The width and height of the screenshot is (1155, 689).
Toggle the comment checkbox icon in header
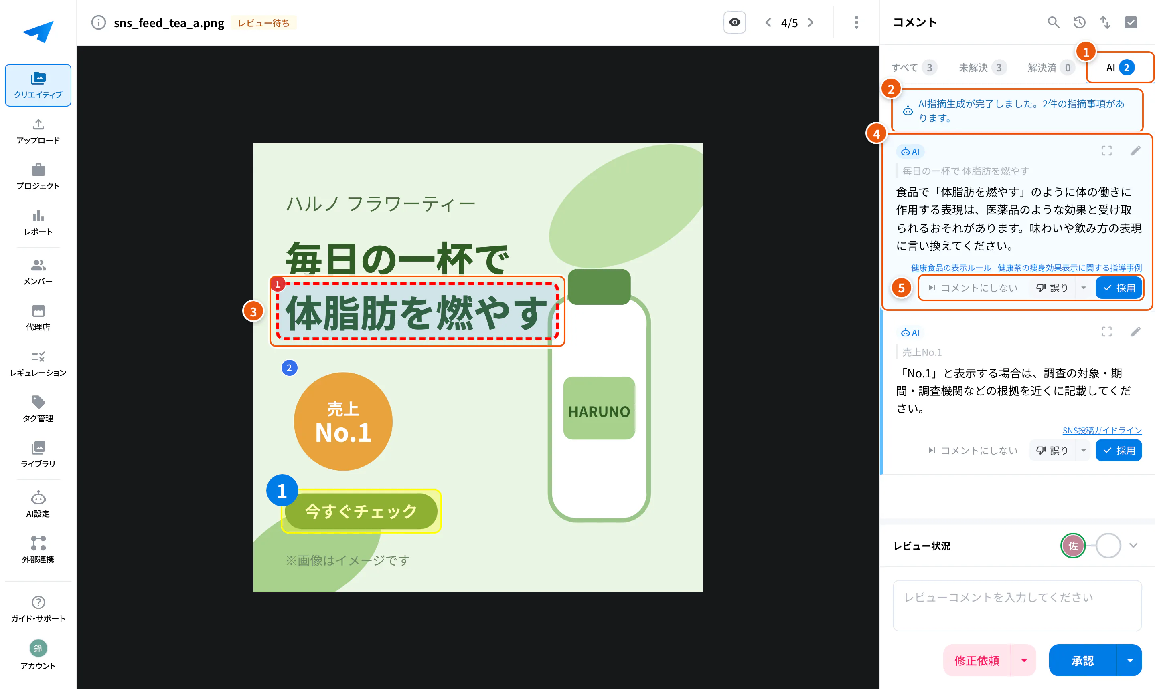(x=1131, y=22)
